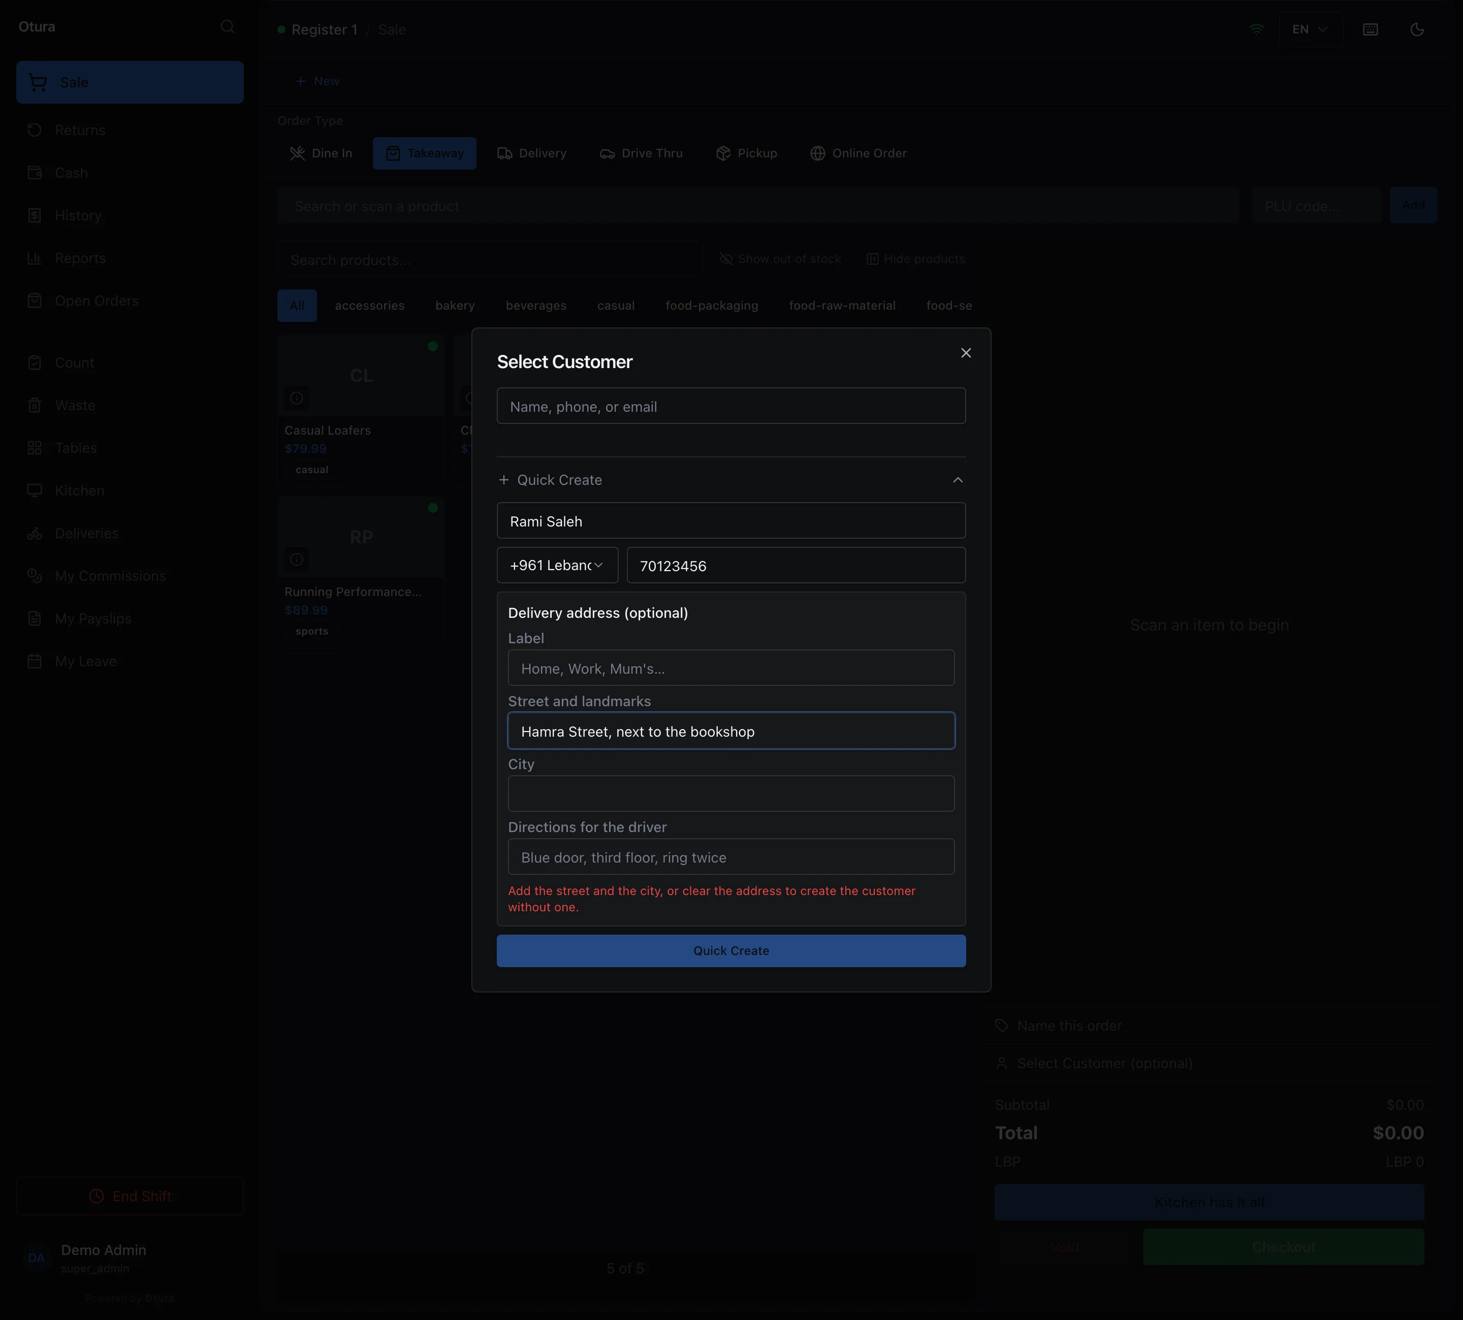The image size is (1463, 1320).
Task: Toggle dark mode moon icon
Action: pos(1417,30)
